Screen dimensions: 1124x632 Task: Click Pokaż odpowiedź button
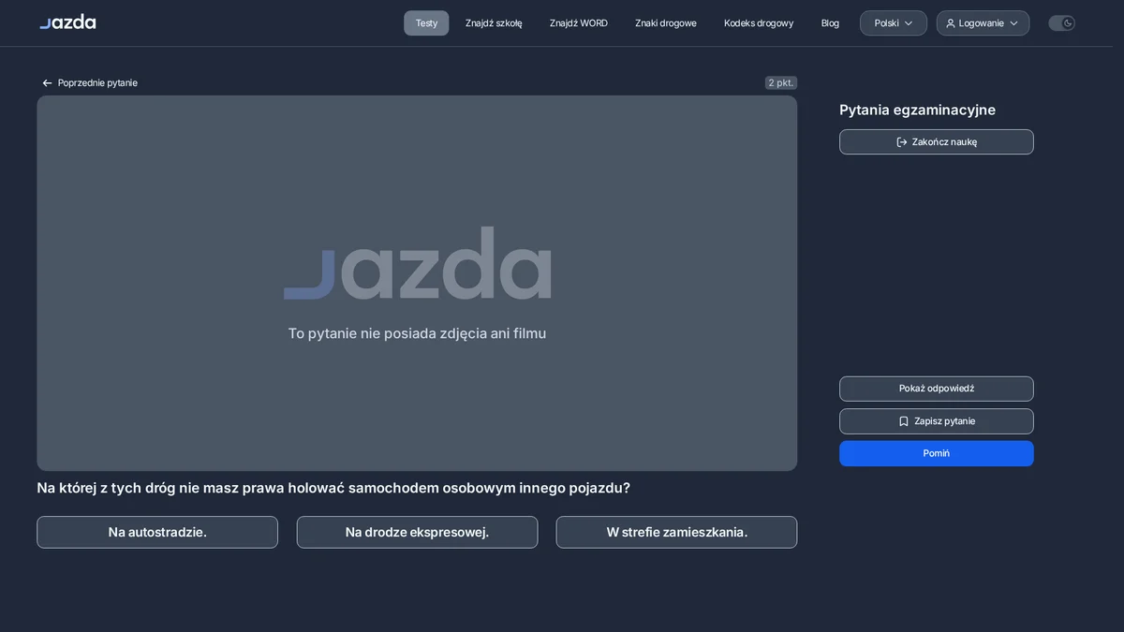[937, 389]
